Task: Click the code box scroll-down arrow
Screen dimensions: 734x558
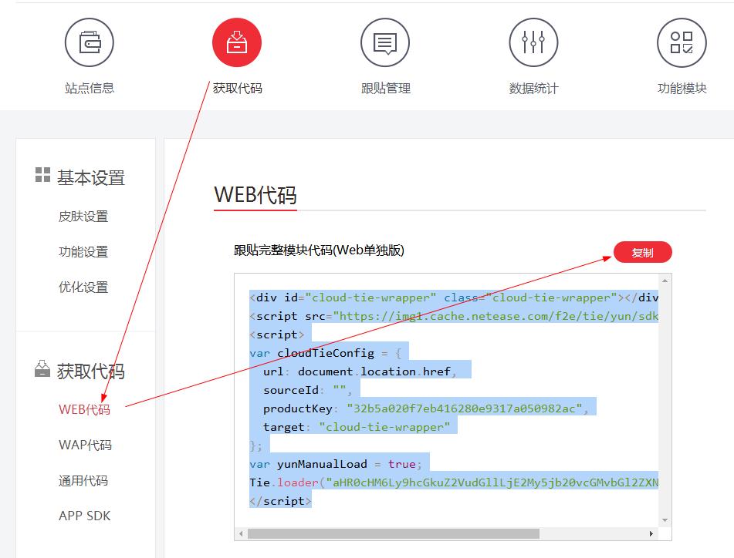Action: (665, 520)
